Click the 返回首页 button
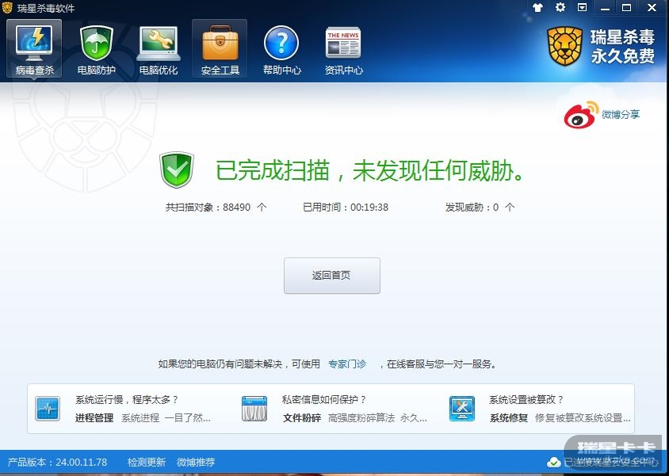669x476 pixels. pyautogui.click(x=332, y=276)
